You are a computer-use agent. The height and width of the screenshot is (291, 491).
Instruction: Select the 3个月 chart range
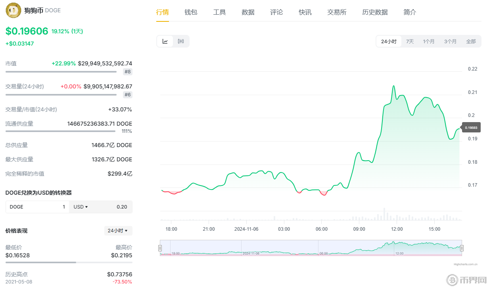point(450,41)
